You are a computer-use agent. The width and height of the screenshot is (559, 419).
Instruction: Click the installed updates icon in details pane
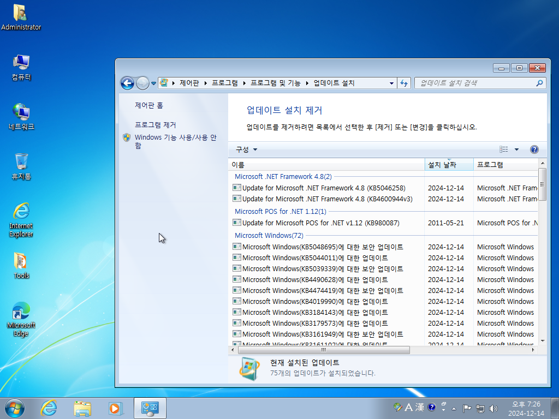249,369
